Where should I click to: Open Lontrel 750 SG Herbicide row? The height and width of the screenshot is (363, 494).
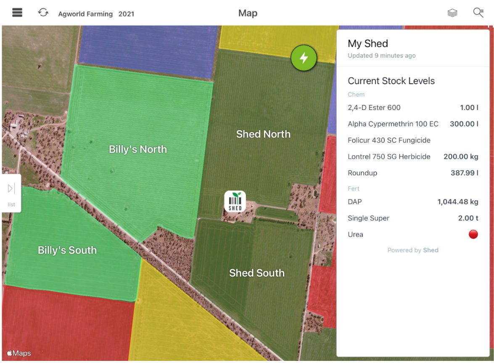(x=413, y=156)
